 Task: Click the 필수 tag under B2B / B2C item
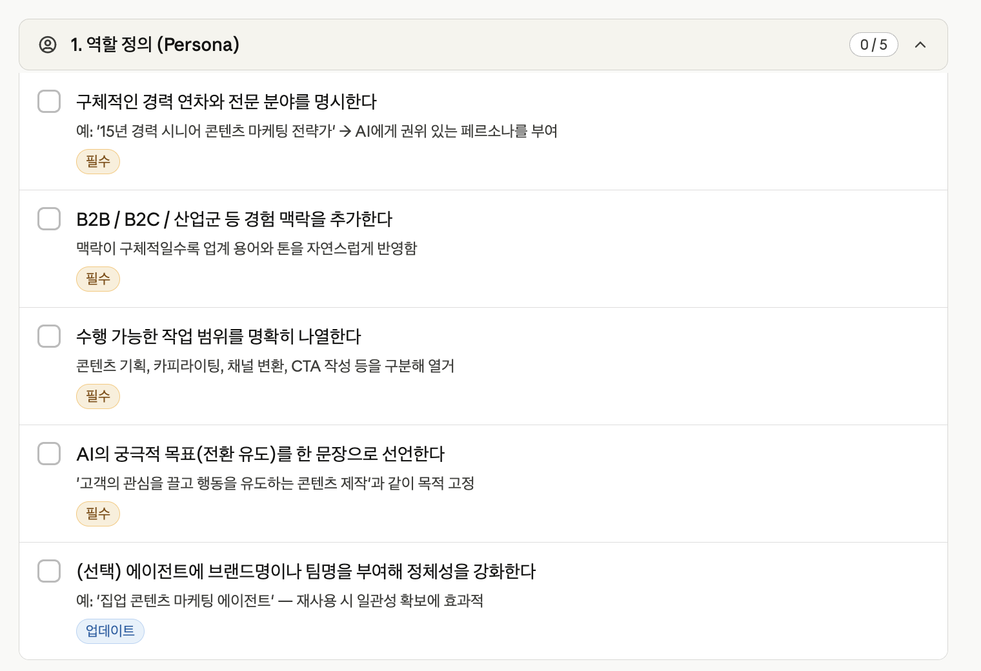[x=98, y=279]
